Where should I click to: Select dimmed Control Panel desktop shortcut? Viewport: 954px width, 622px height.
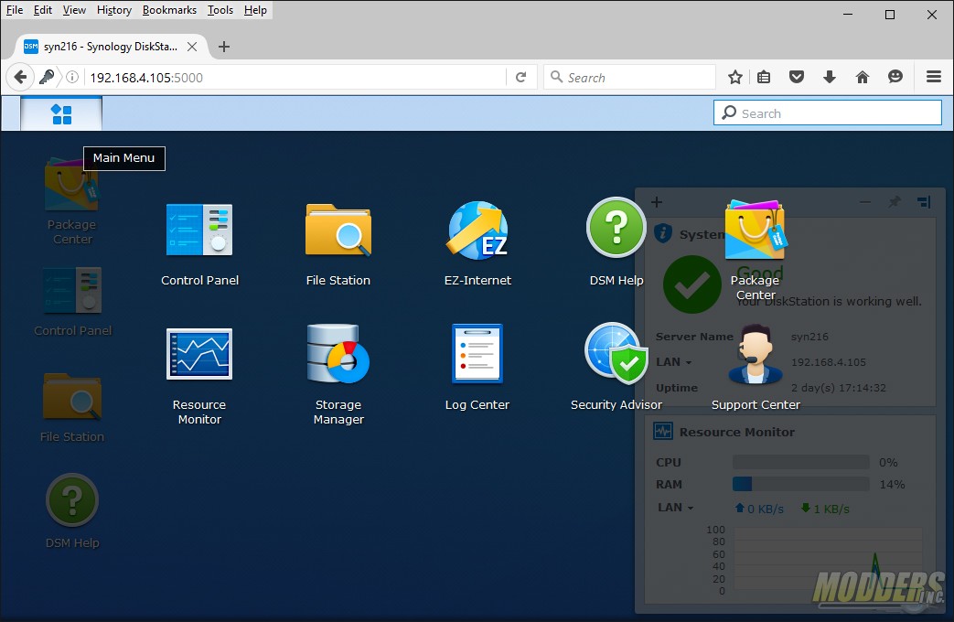coord(73,302)
